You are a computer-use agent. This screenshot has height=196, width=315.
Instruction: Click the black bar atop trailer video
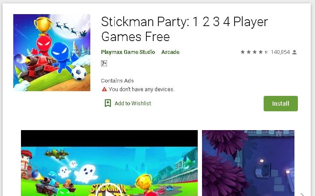click(109, 138)
